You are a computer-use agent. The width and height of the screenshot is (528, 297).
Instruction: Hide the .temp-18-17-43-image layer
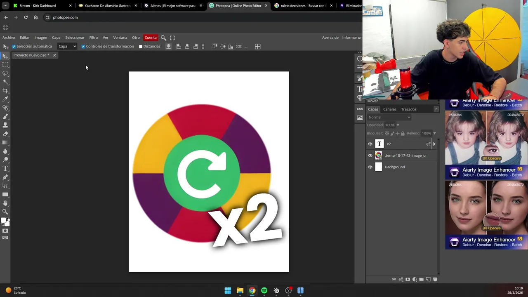point(370,156)
